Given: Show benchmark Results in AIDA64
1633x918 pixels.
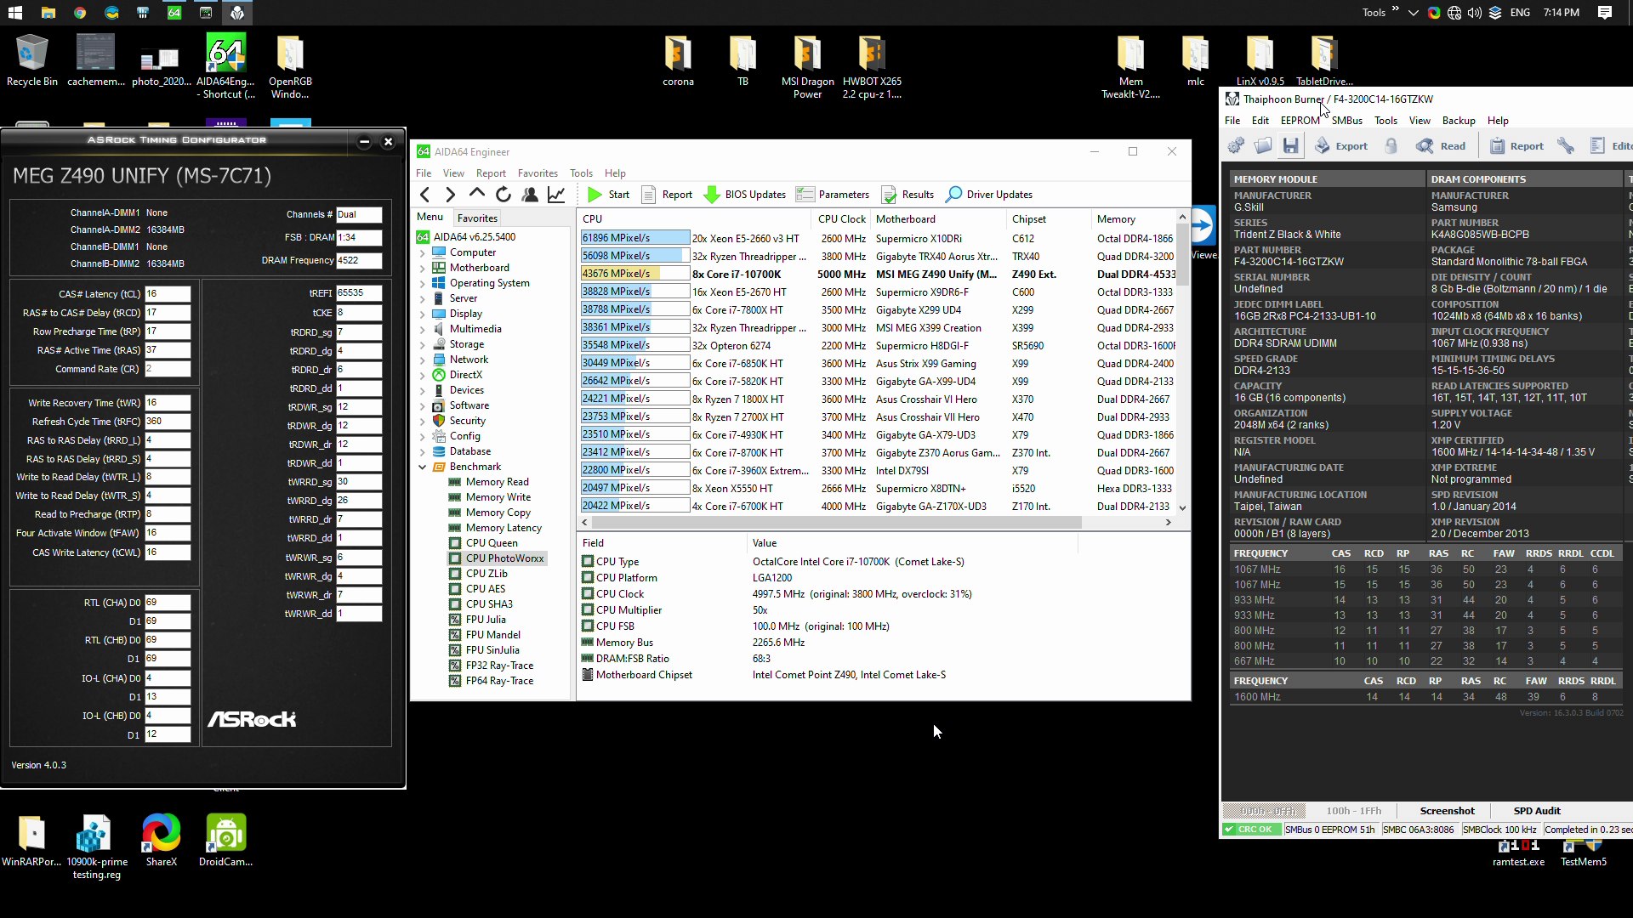Looking at the screenshot, I should tap(908, 195).
